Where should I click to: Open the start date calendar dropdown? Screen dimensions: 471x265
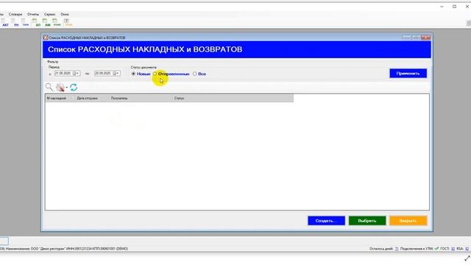click(x=76, y=74)
